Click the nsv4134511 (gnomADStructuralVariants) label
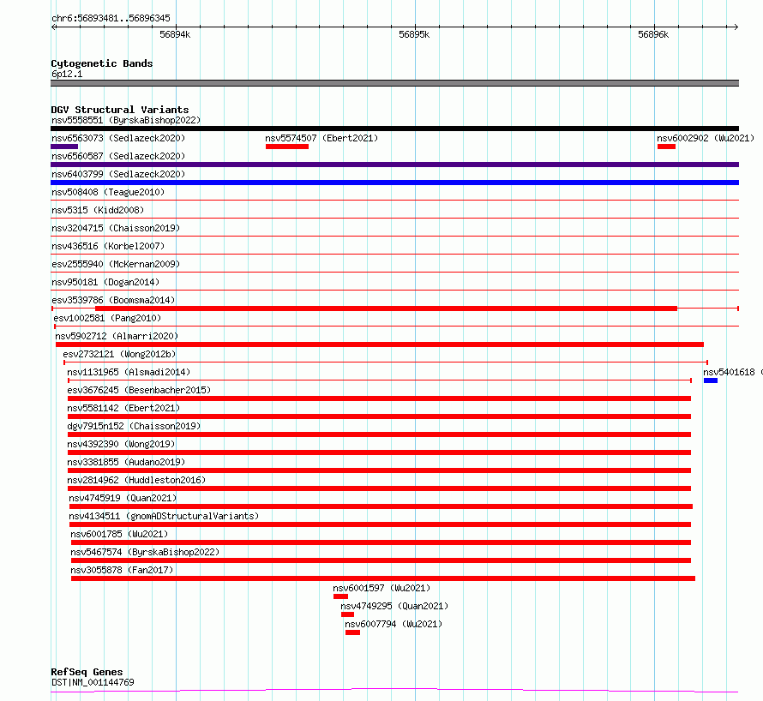The width and height of the screenshot is (763, 701). click(x=164, y=516)
